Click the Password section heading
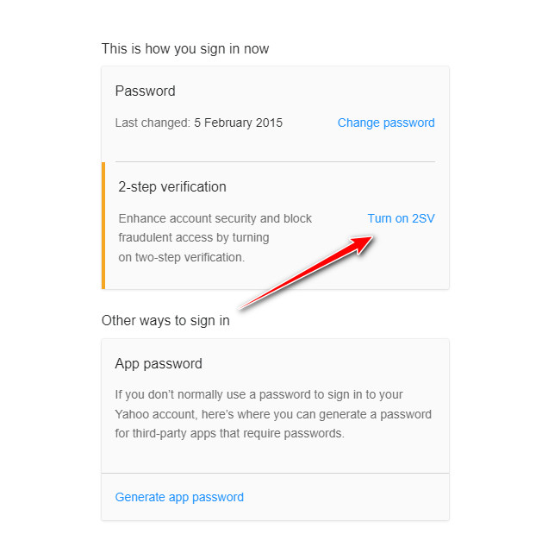The image size is (542, 547). click(145, 91)
